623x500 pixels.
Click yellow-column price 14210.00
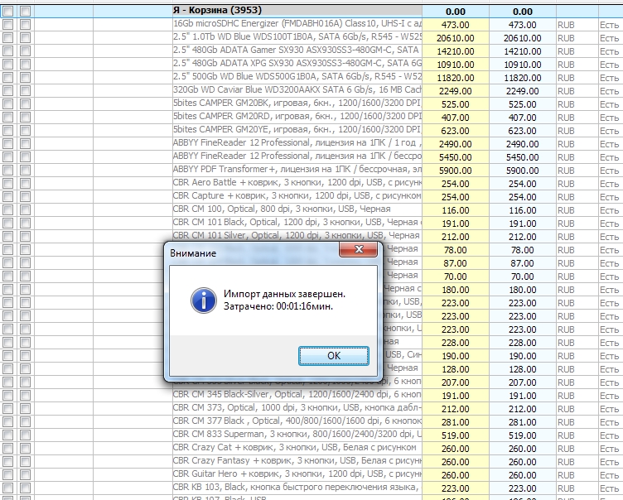point(456,51)
